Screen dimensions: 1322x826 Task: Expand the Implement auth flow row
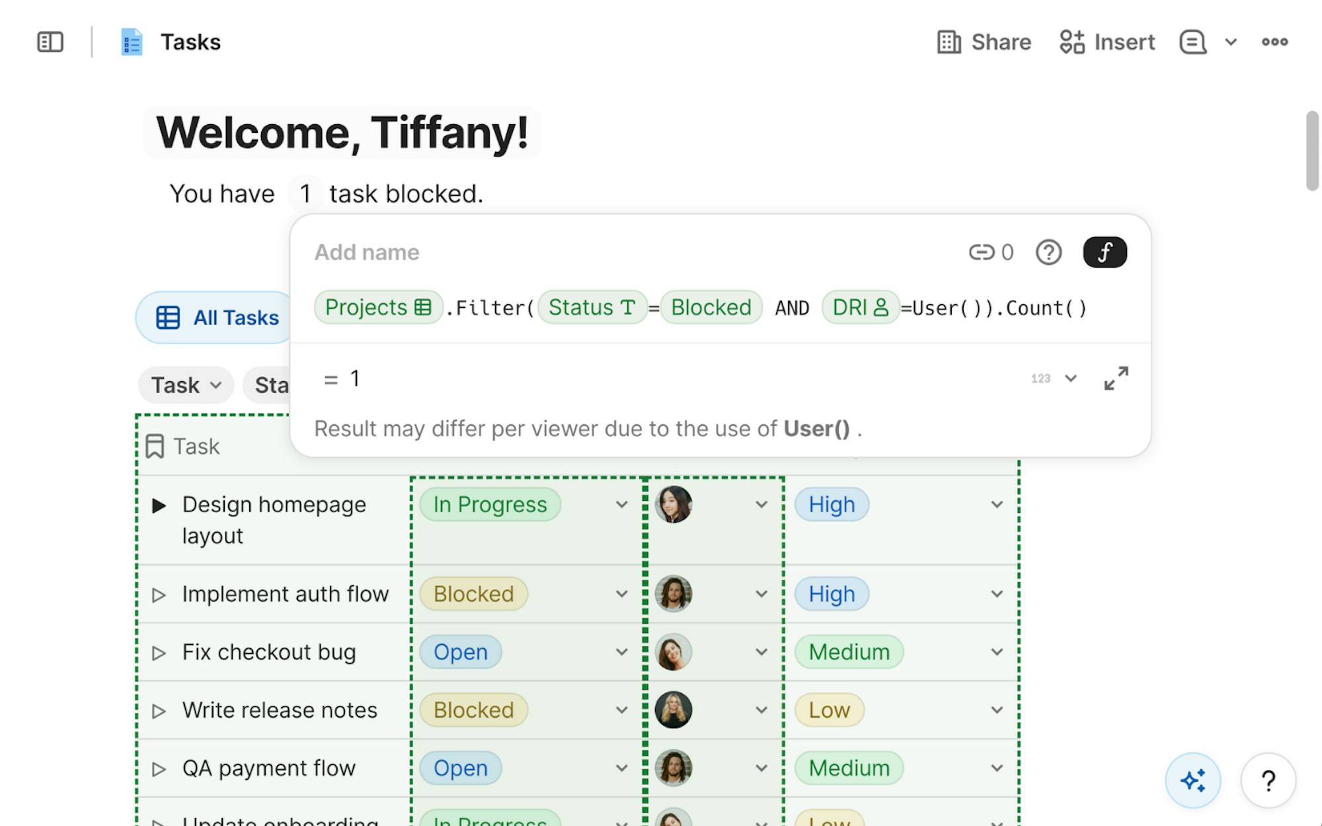pyautogui.click(x=159, y=595)
